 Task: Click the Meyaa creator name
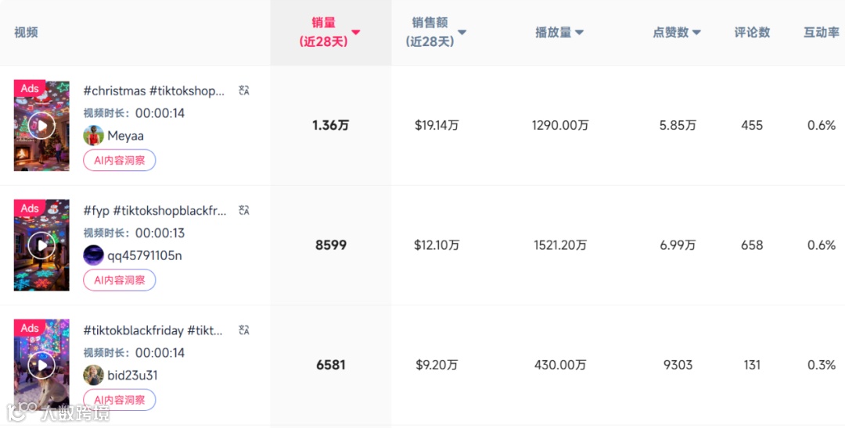tap(125, 135)
